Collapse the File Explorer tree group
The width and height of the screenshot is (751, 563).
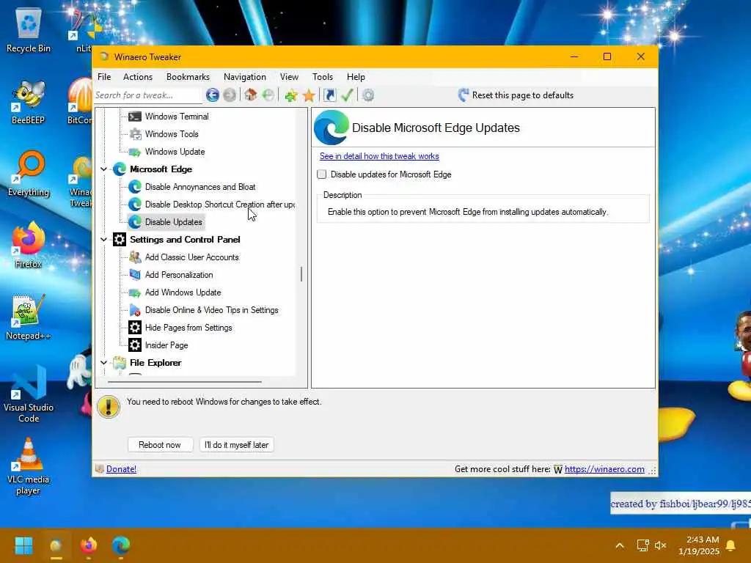(103, 362)
